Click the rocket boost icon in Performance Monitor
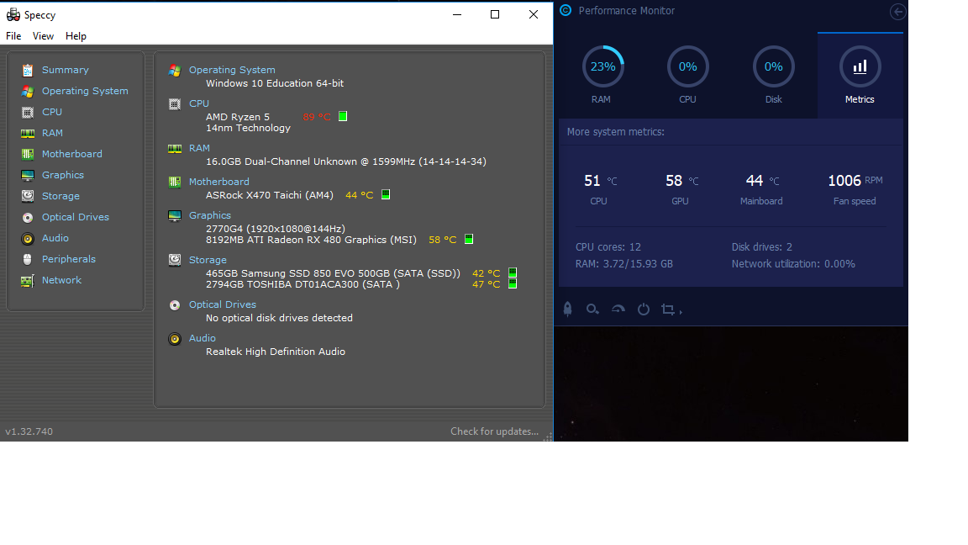This screenshot has width=968, height=545. click(567, 309)
